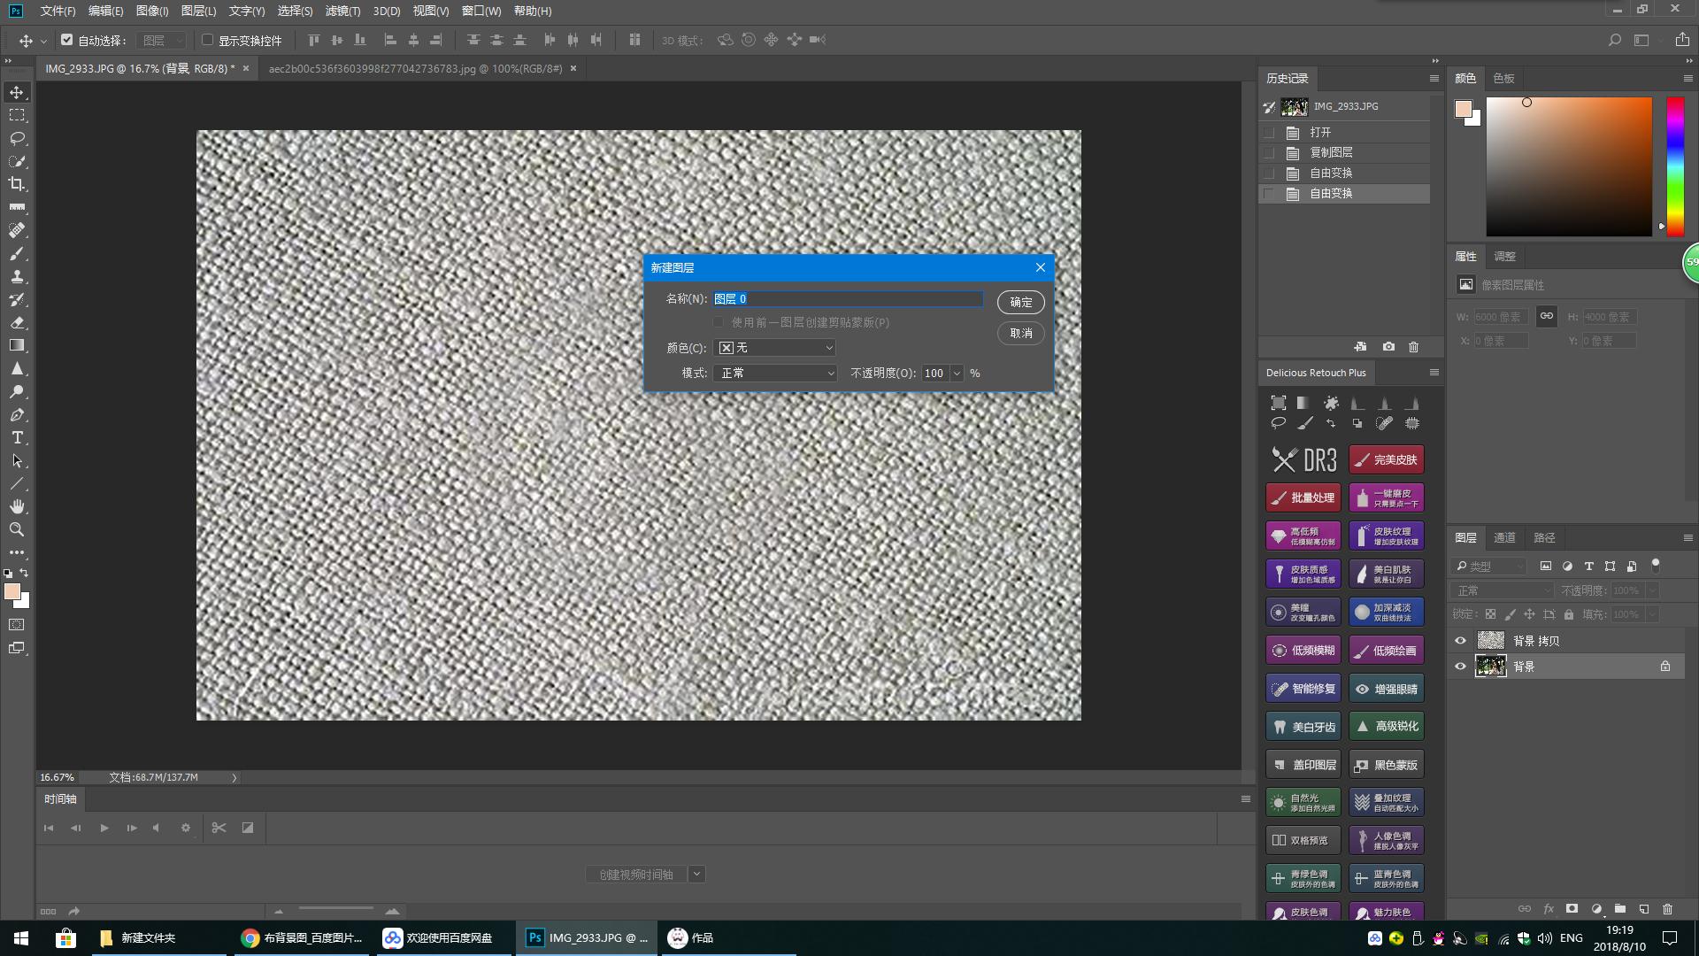
Task: Click the foreground color swatch in toolbar
Action: (x=12, y=591)
